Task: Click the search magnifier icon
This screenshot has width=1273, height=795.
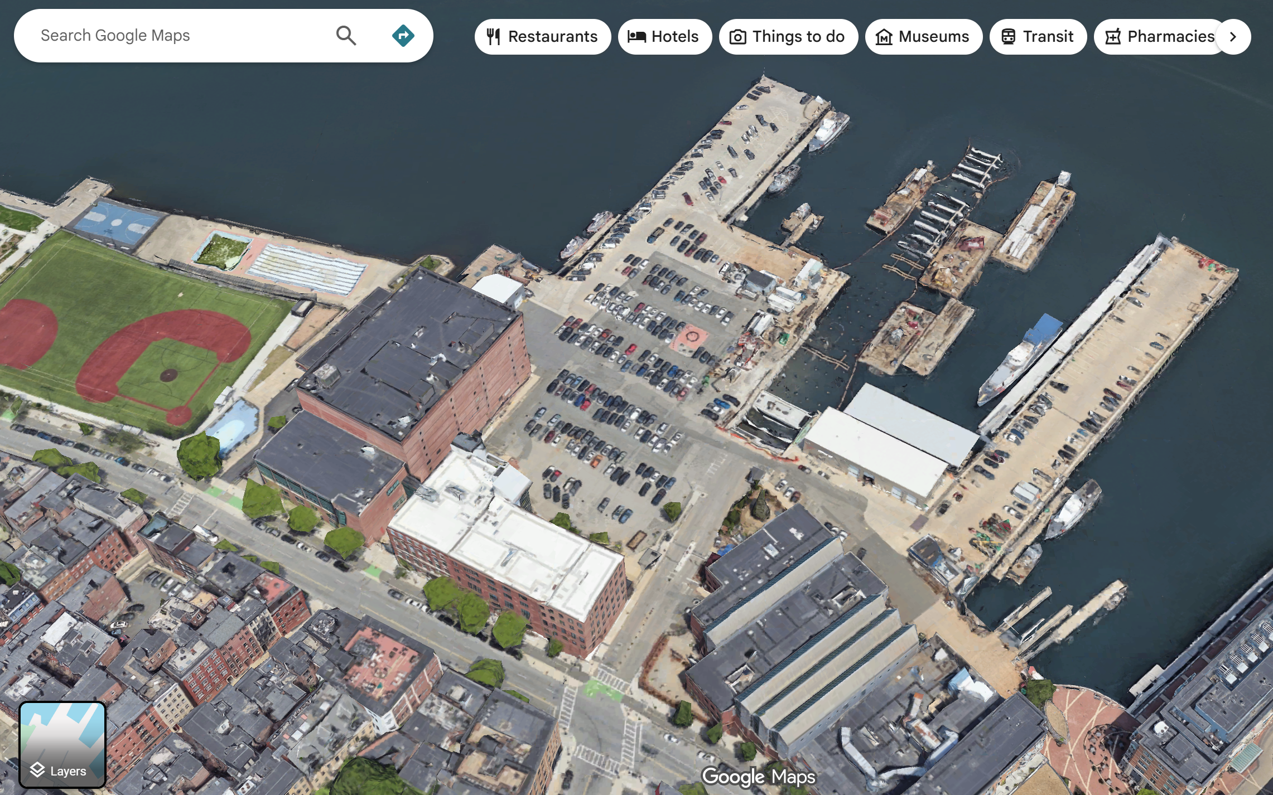Action: click(x=346, y=36)
